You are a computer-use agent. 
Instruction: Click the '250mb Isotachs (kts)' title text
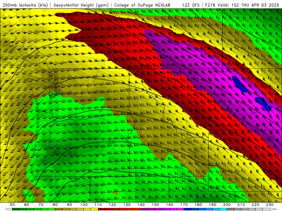pyautogui.click(x=25, y=5)
